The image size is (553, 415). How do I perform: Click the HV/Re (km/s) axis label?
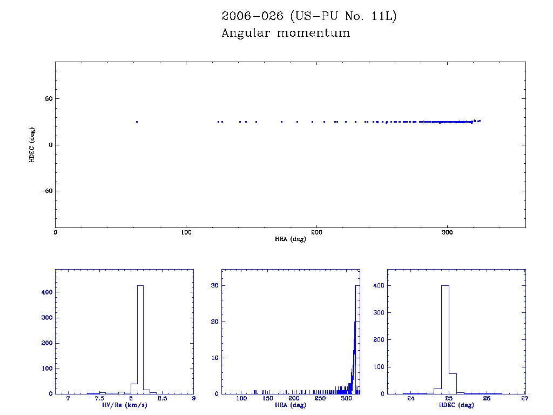click(x=124, y=405)
